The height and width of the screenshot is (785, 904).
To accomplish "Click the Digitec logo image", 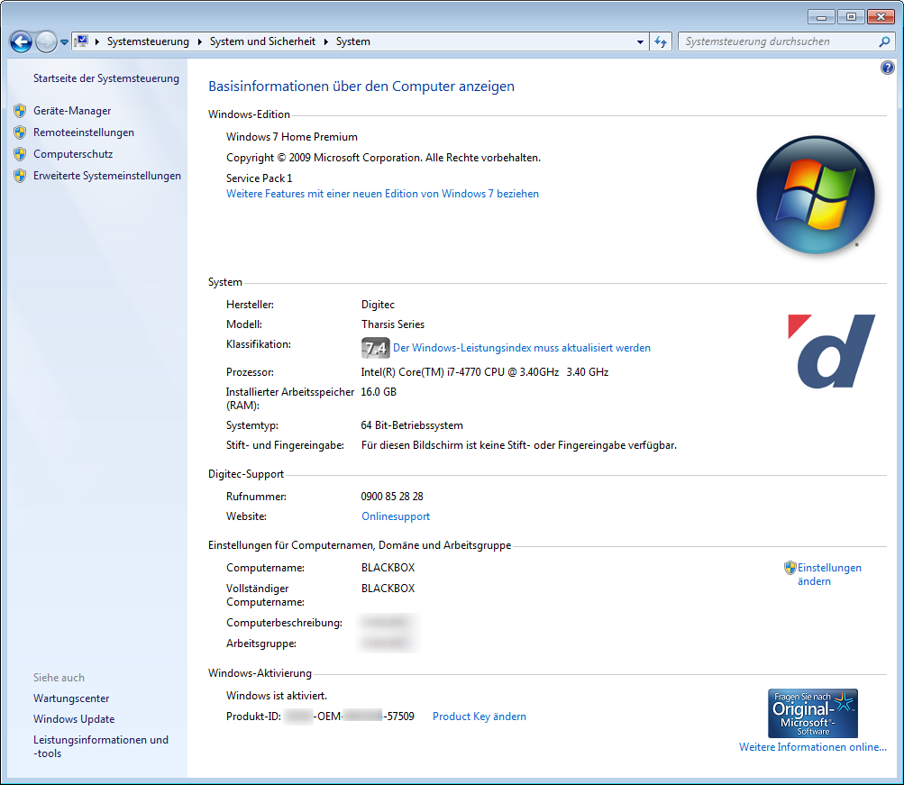I will pyautogui.click(x=831, y=351).
